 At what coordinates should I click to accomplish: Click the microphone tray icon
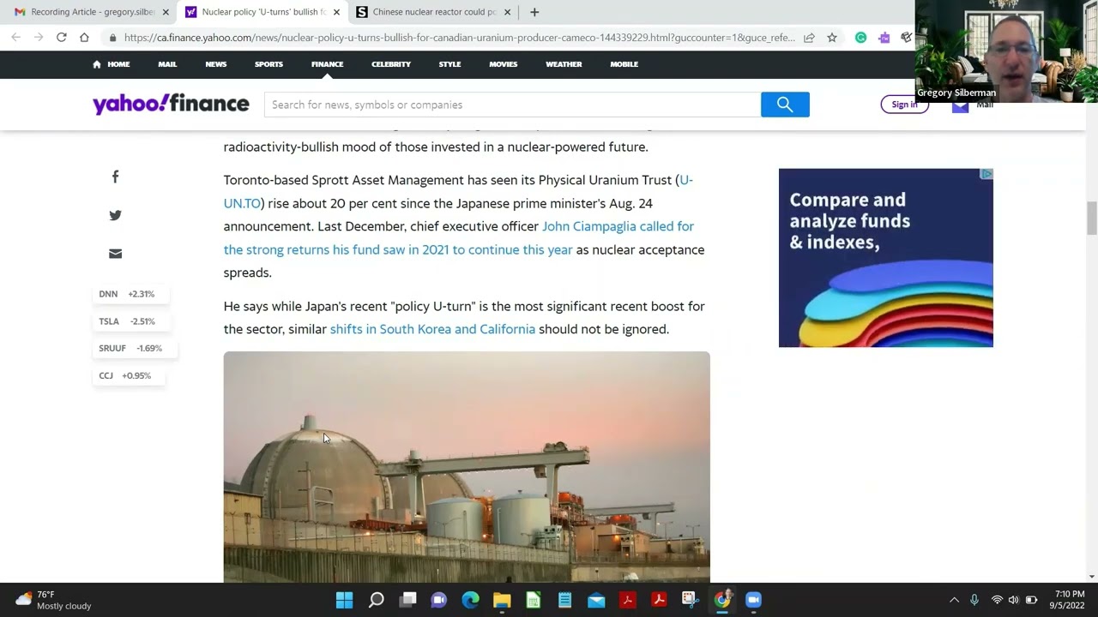point(974,600)
